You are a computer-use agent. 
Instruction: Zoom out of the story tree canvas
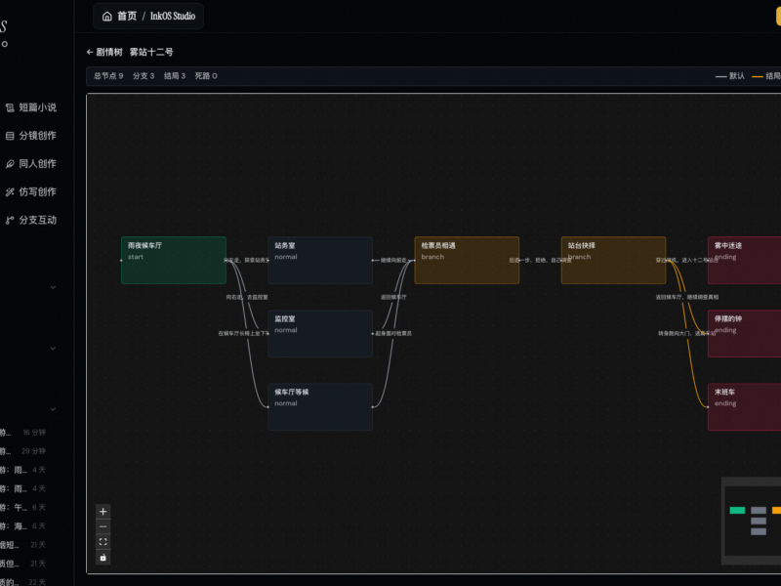[103, 526]
